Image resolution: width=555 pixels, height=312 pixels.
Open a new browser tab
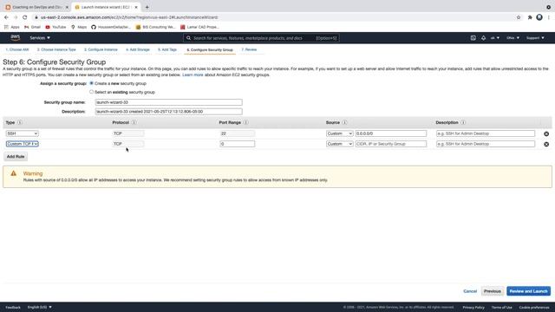click(147, 7)
